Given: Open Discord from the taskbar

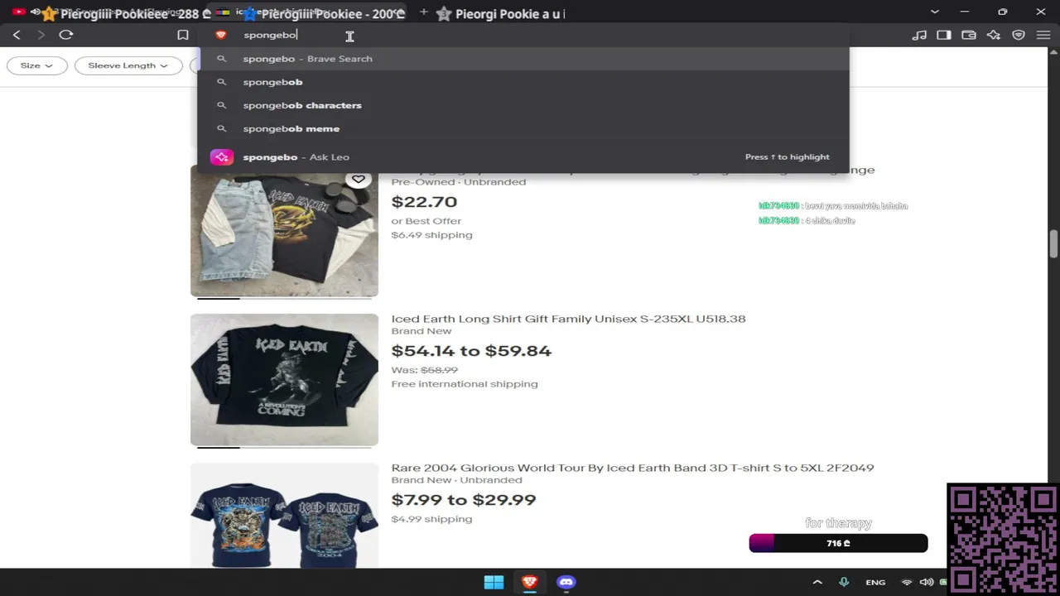Looking at the screenshot, I should coord(566,582).
